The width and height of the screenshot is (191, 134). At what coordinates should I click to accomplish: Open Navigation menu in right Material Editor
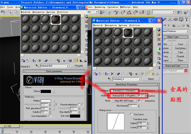tap(111, 25)
